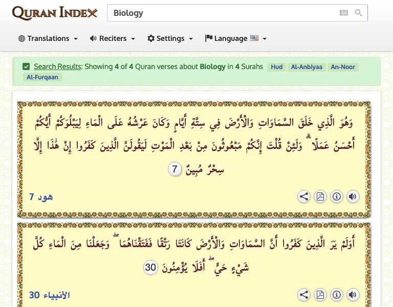This screenshot has height=307, width=393.
Task: Click the Arabic text of Al-Anbiyaa verse 30
Action: pos(194,255)
